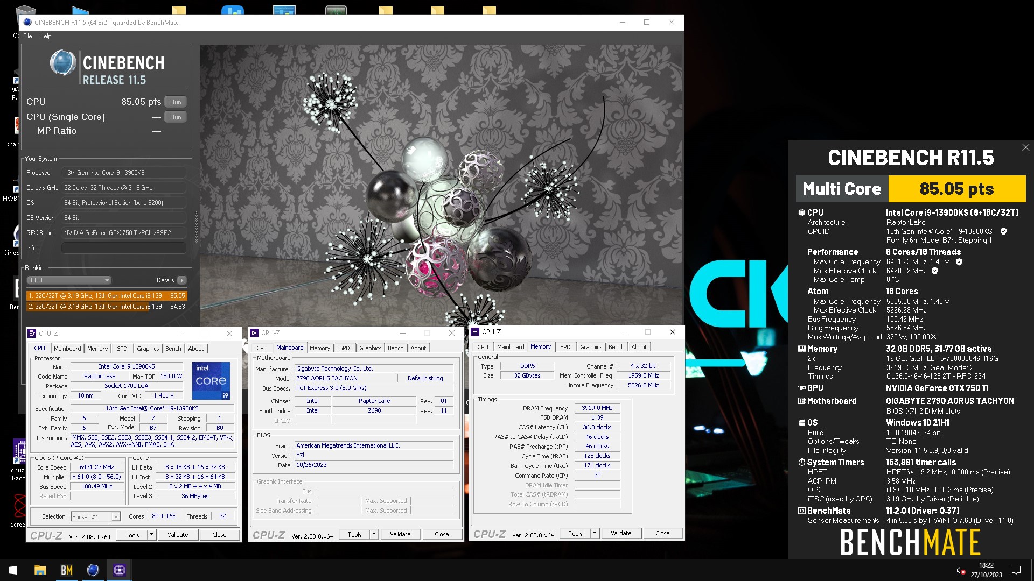
Task: Click the Memory icon in BenchMate panel
Action: click(801, 349)
